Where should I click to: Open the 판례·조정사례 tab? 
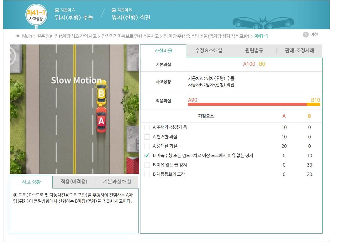click(299, 50)
